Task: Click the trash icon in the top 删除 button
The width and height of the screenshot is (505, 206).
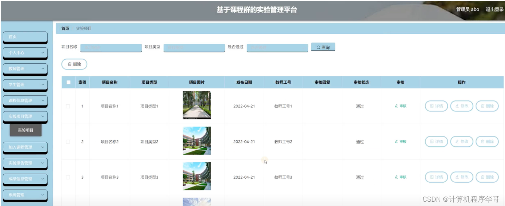Action: coord(70,64)
